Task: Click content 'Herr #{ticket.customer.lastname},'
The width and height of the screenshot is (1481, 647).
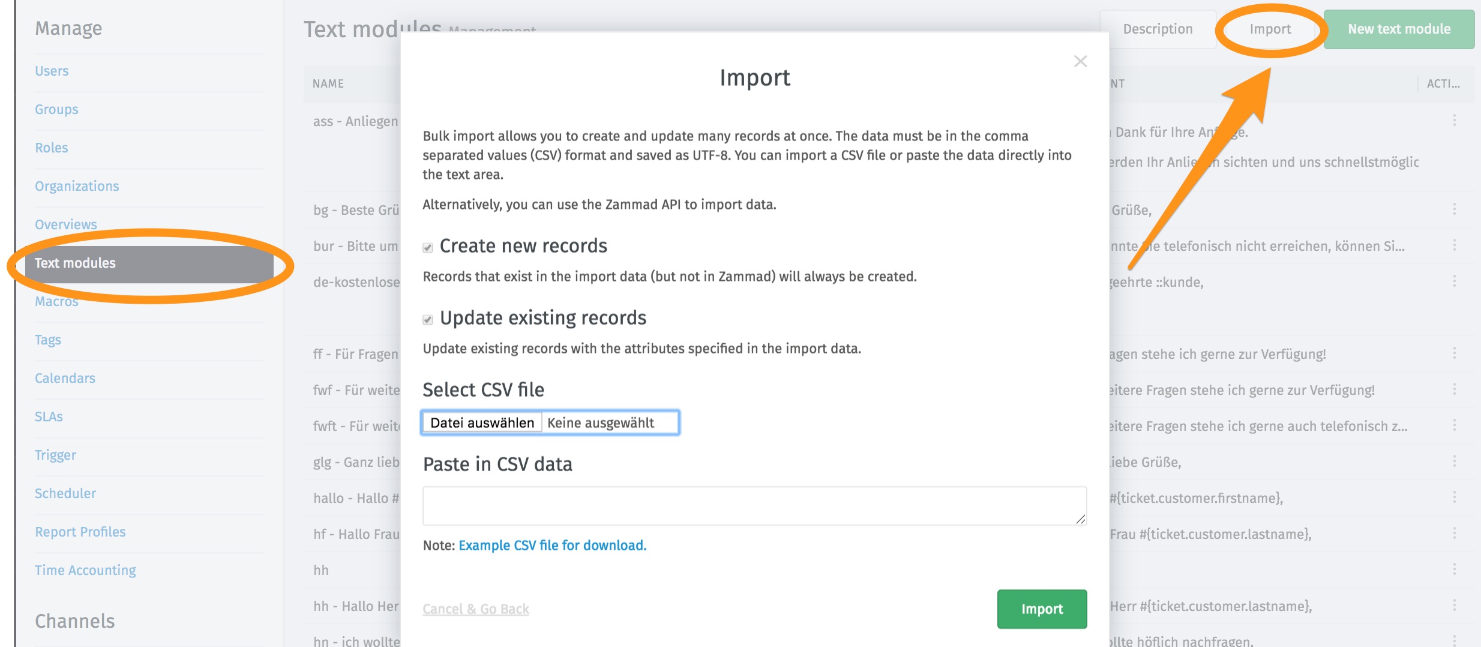Action: [1210, 606]
